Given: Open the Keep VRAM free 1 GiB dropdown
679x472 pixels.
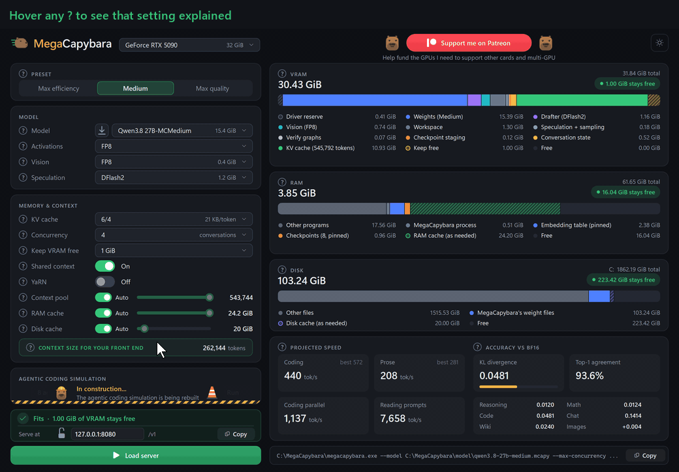Looking at the screenshot, I should coord(174,250).
